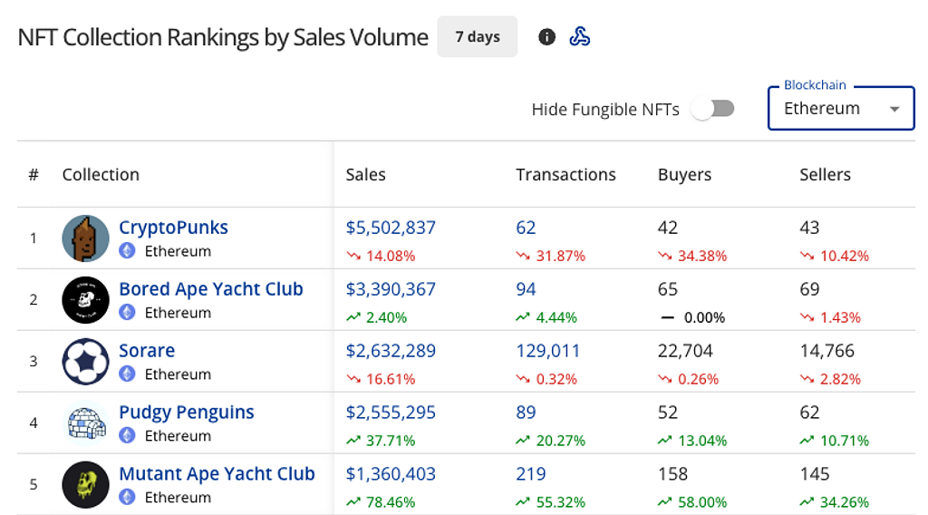928x515 pixels.
Task: Click Sorare's $2,632,289 sales value
Action: pyautogui.click(x=391, y=351)
